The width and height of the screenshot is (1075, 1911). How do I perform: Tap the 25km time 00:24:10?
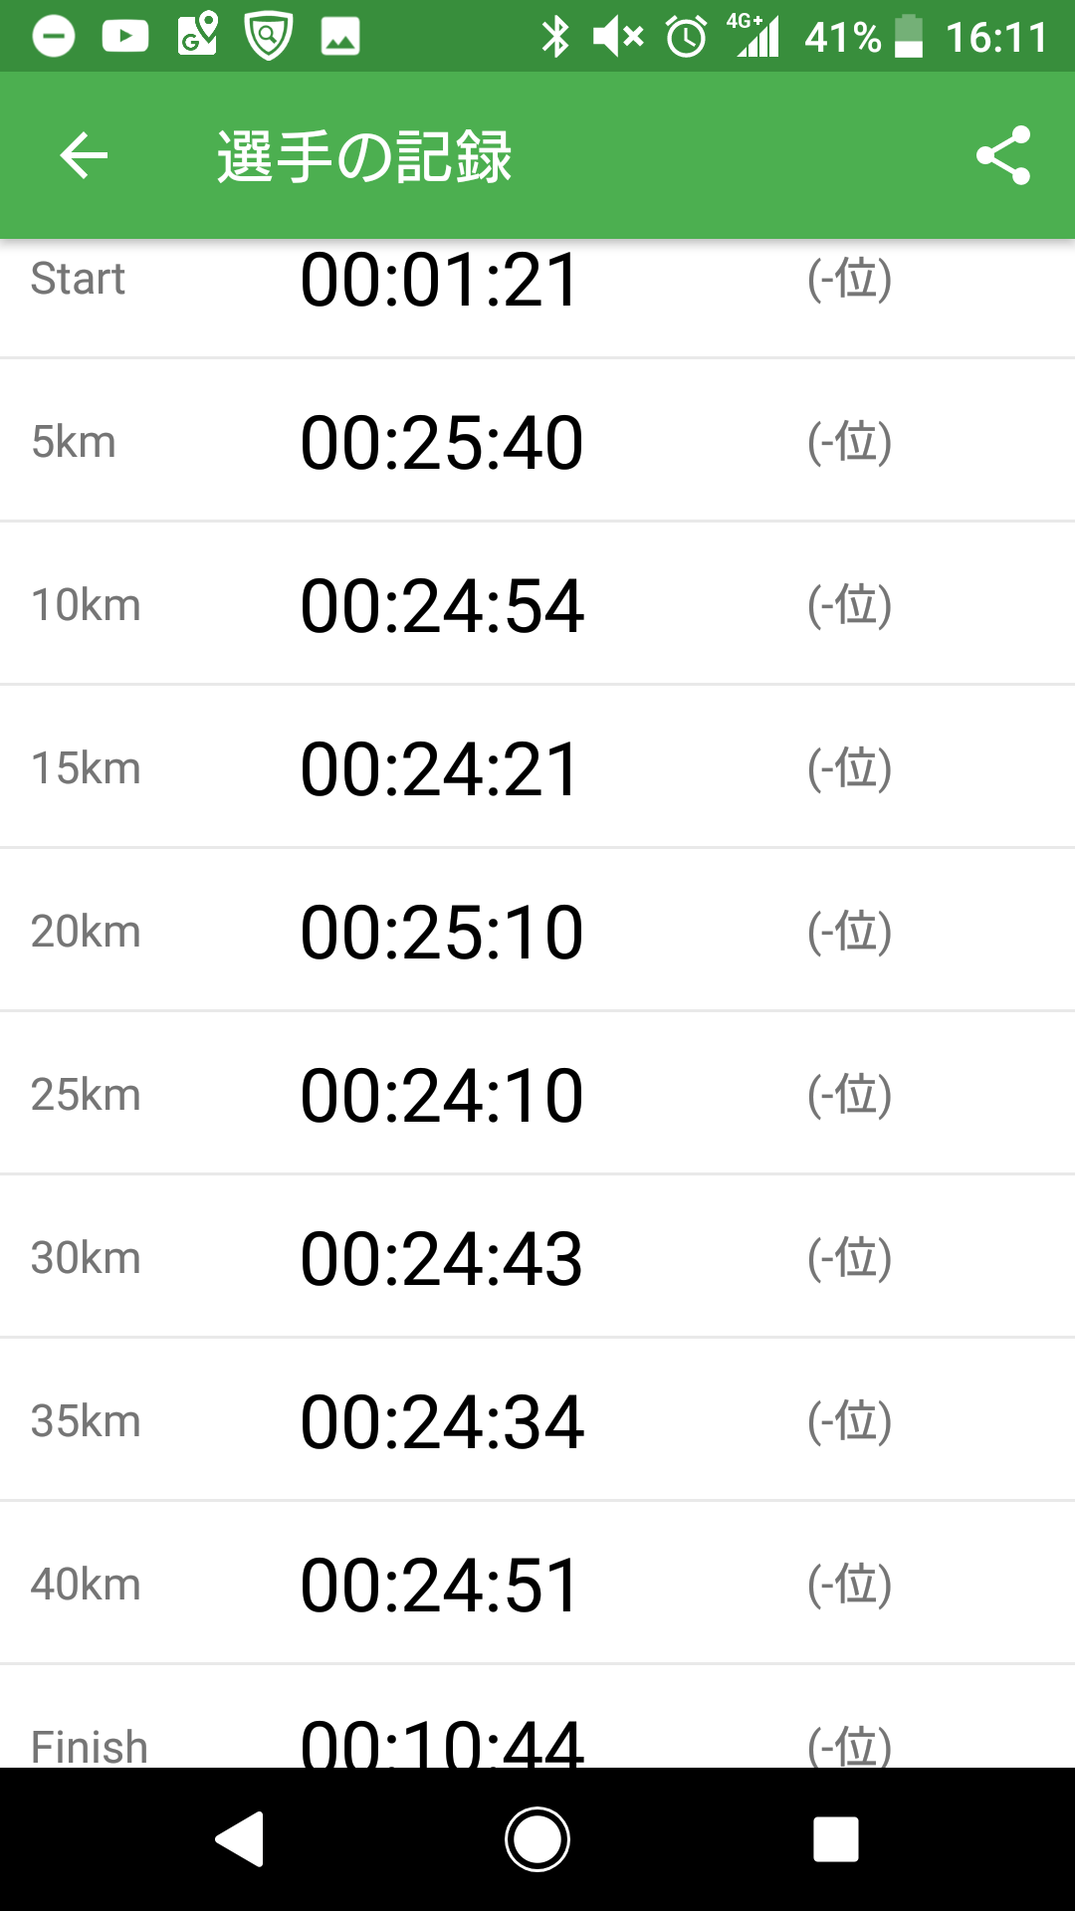click(442, 1095)
